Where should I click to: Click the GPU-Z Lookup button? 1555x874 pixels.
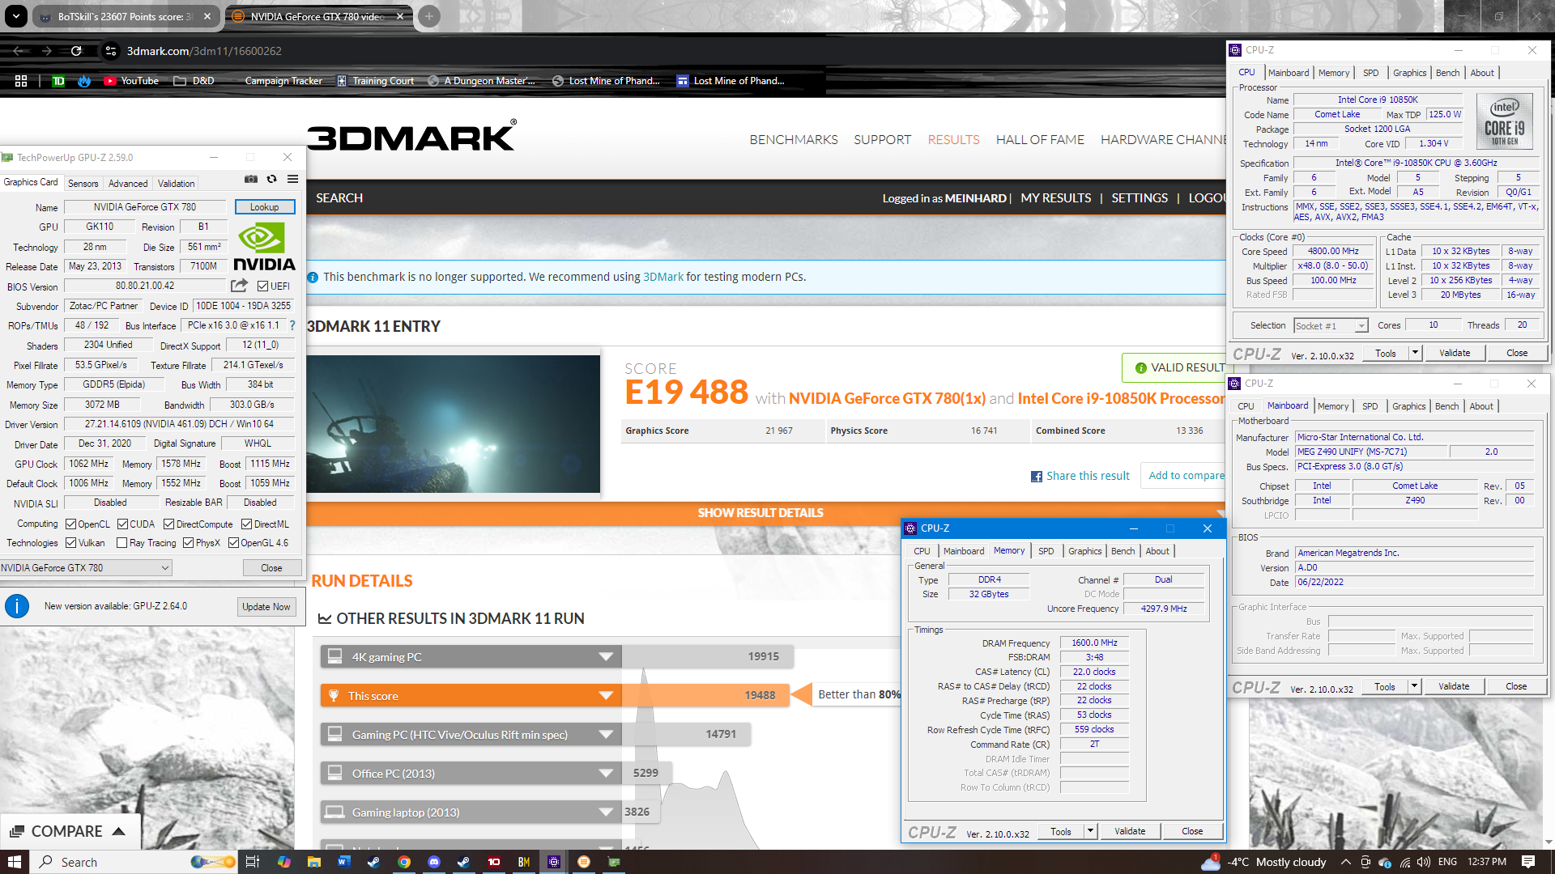pos(265,207)
